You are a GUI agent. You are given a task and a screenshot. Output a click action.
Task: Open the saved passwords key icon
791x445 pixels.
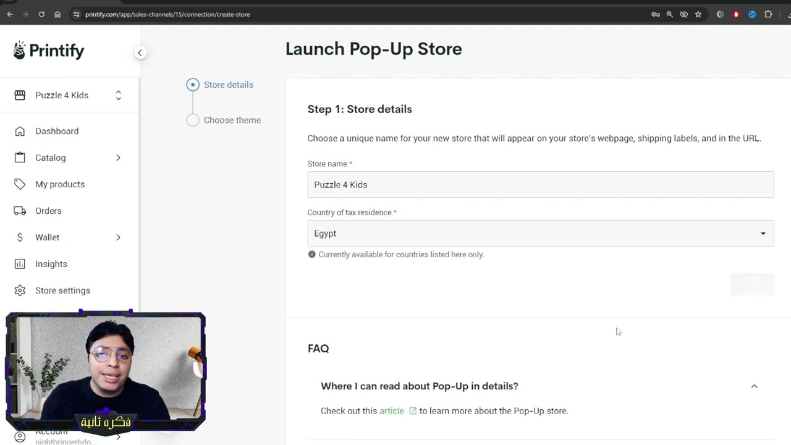click(x=656, y=14)
